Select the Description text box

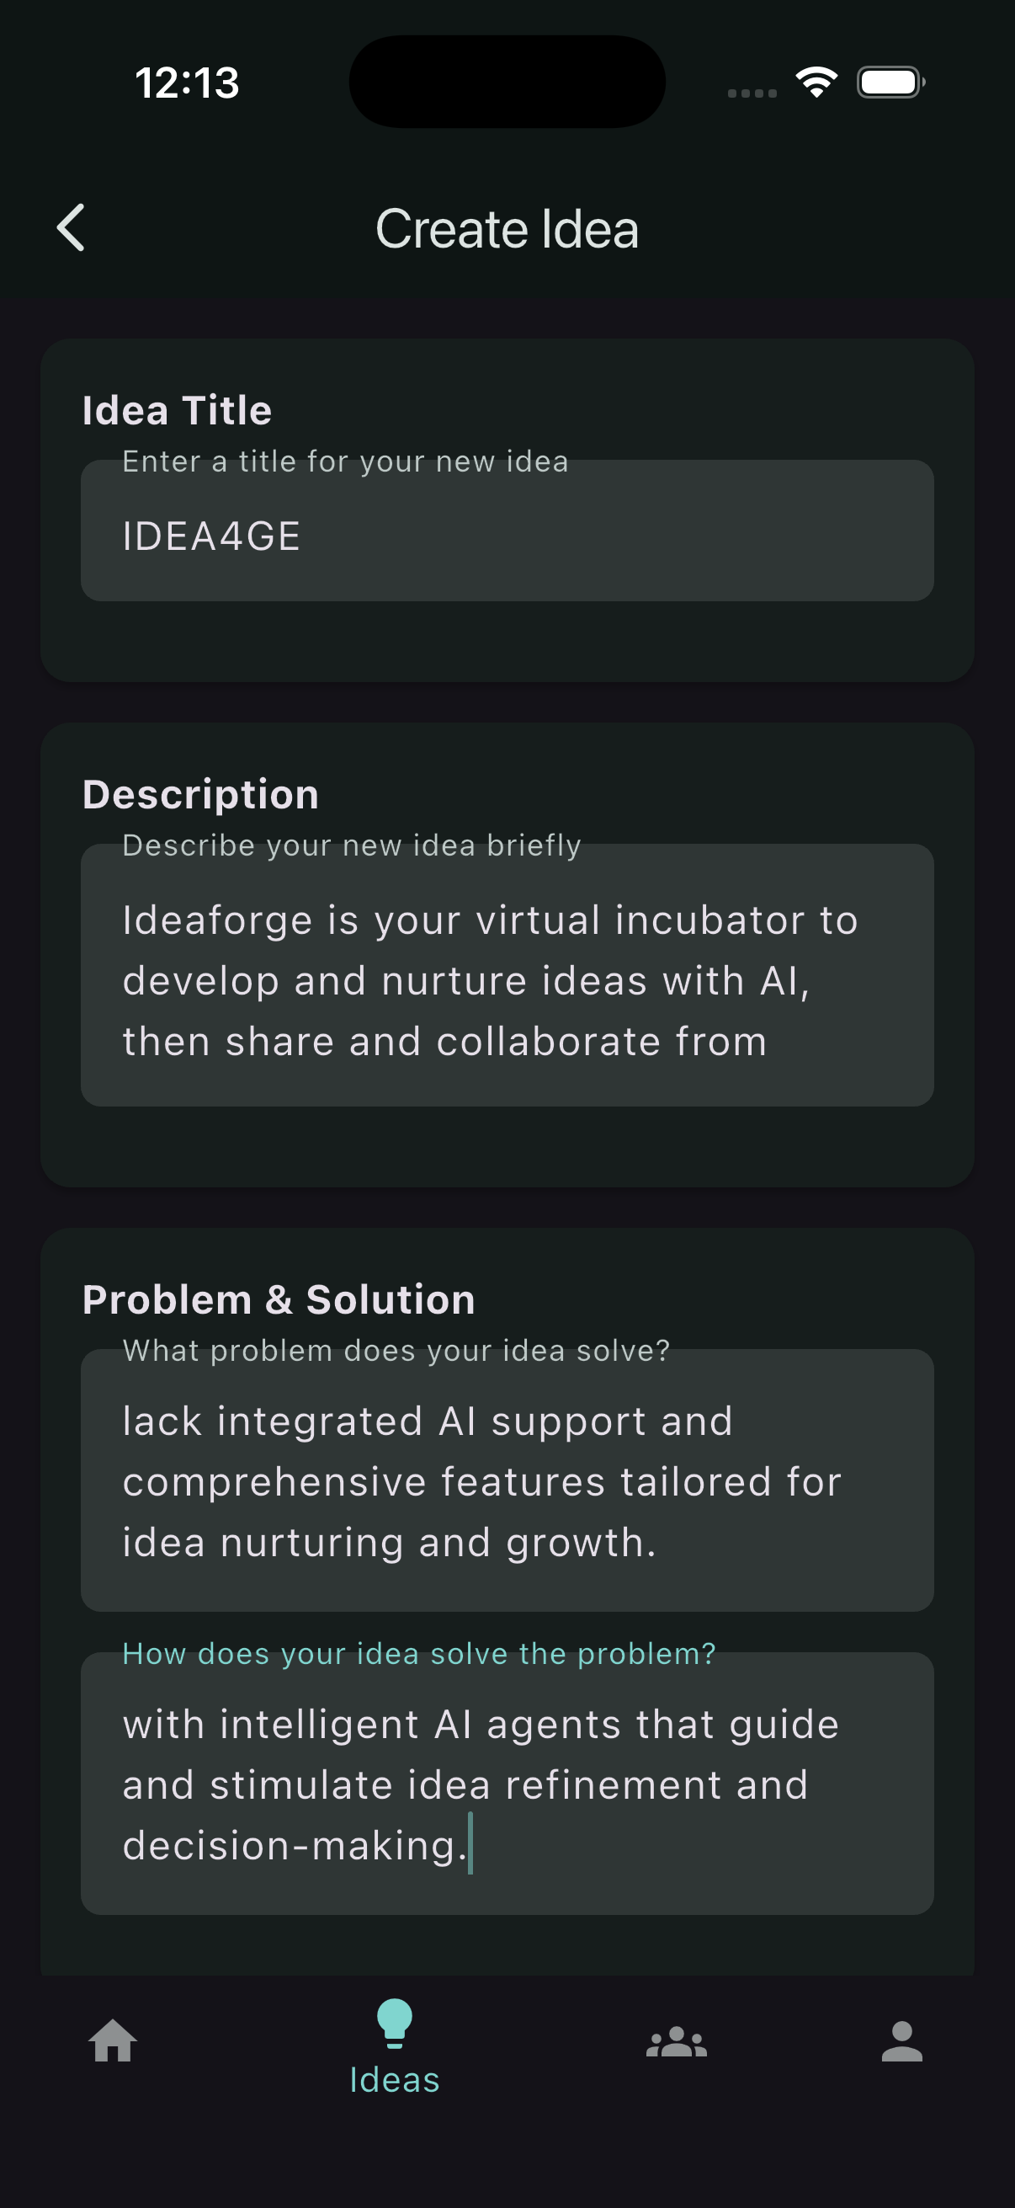point(507,977)
